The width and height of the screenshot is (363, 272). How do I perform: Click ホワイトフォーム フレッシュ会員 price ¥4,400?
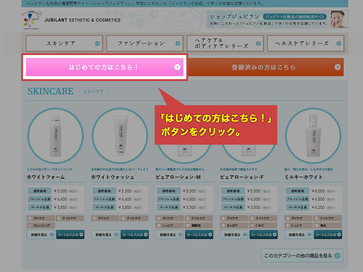point(60,199)
